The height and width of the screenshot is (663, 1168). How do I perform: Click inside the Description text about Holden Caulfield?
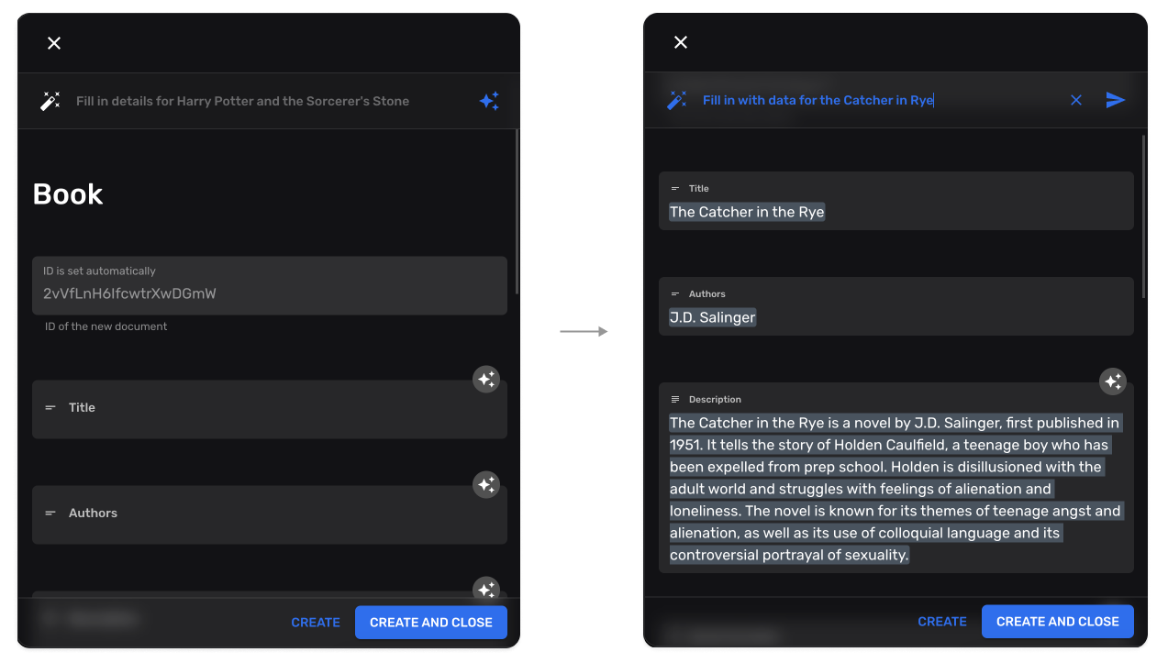tap(895, 489)
